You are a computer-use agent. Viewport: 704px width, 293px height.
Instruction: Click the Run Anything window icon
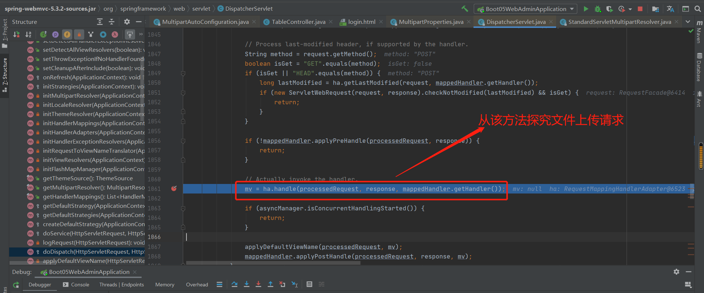tap(685, 9)
